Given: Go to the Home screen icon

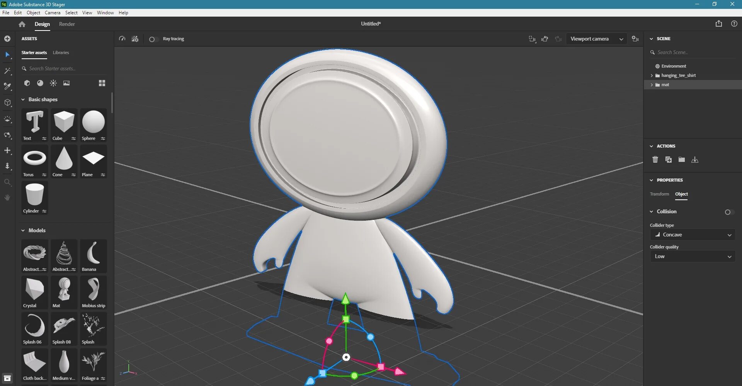Looking at the screenshot, I should click(x=22, y=24).
